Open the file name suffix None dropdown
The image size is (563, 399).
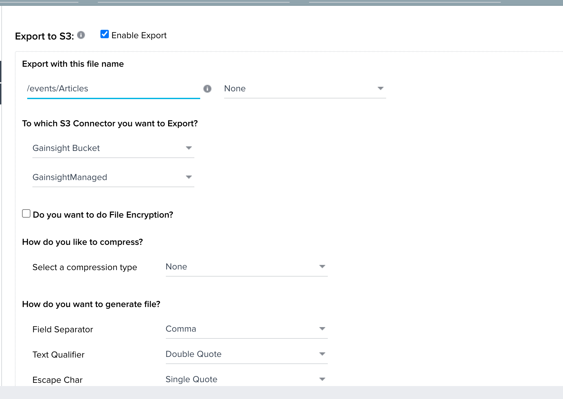(305, 89)
